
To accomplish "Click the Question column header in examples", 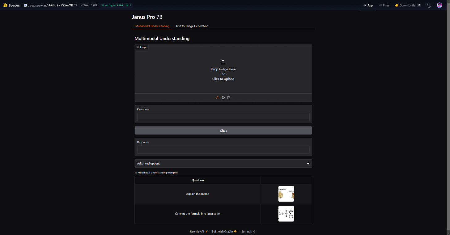I will (197, 180).
